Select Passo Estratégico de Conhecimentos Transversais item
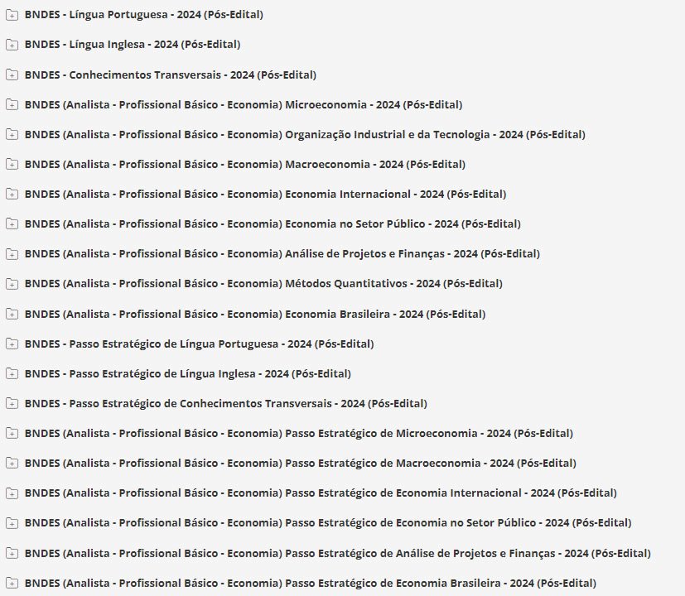Image resolution: width=685 pixels, height=596 pixels. (225, 403)
